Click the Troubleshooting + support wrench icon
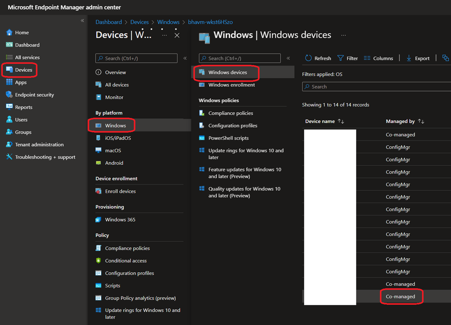 [9, 157]
